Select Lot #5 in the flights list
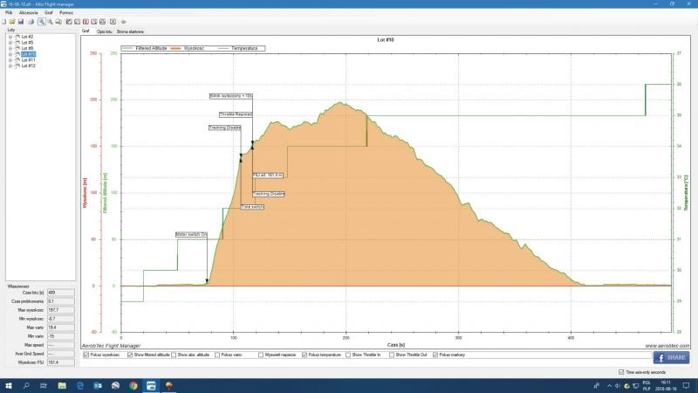Image resolution: width=698 pixels, height=393 pixels. click(x=25, y=43)
